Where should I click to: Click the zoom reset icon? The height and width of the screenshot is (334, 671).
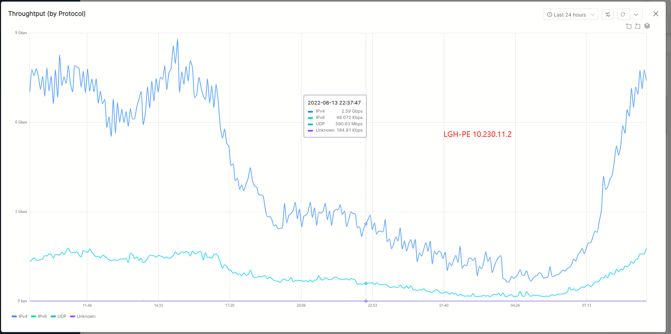tap(638, 26)
